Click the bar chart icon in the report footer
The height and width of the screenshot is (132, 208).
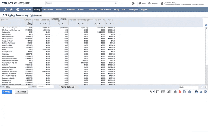click(169, 92)
